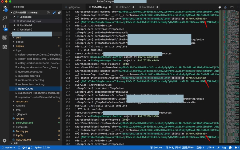
Task: Switch to the Untitled-1 tab
Action: coord(125,7)
